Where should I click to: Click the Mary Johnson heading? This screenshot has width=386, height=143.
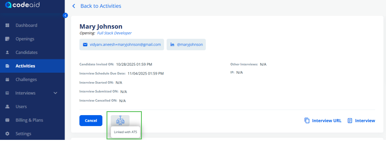click(x=101, y=27)
